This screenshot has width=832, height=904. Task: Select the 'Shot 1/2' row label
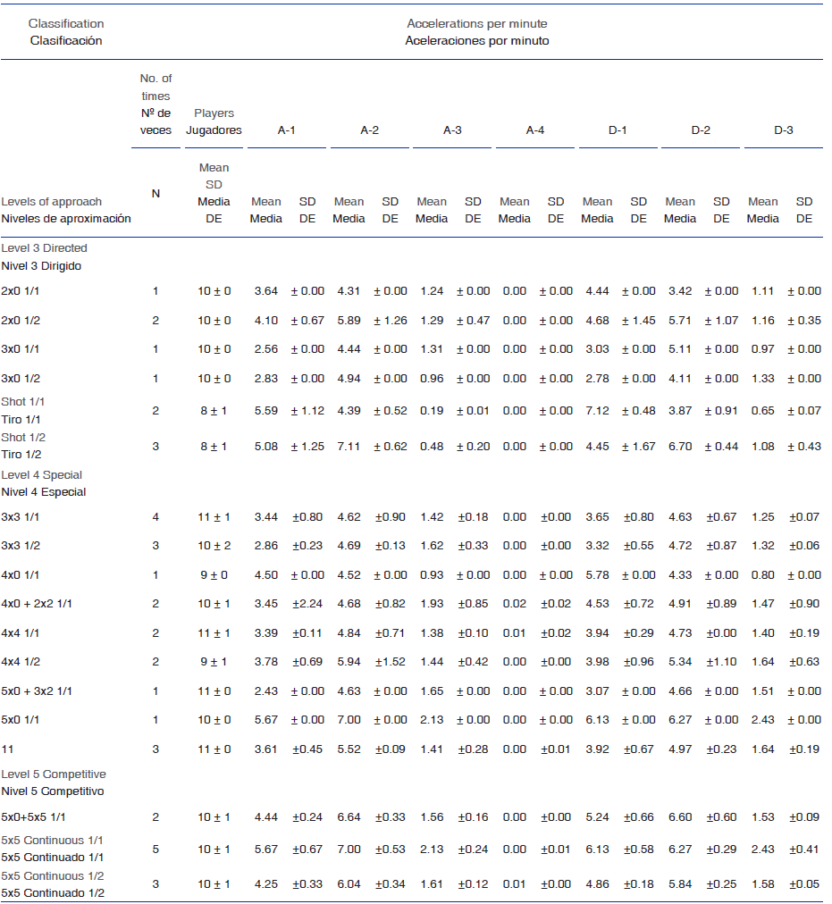click(24, 438)
